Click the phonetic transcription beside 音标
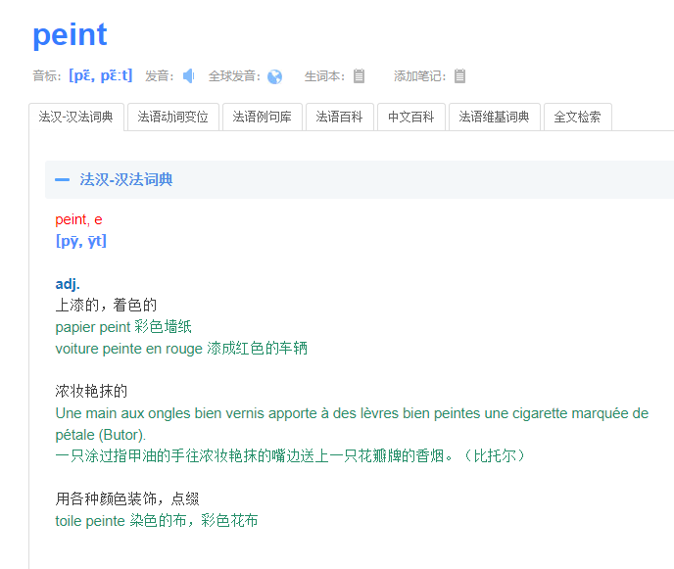Image resolution: width=674 pixels, height=569 pixels. tap(100, 75)
